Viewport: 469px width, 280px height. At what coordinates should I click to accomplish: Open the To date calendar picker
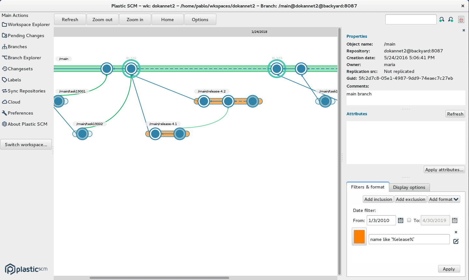pyautogui.click(x=455, y=220)
